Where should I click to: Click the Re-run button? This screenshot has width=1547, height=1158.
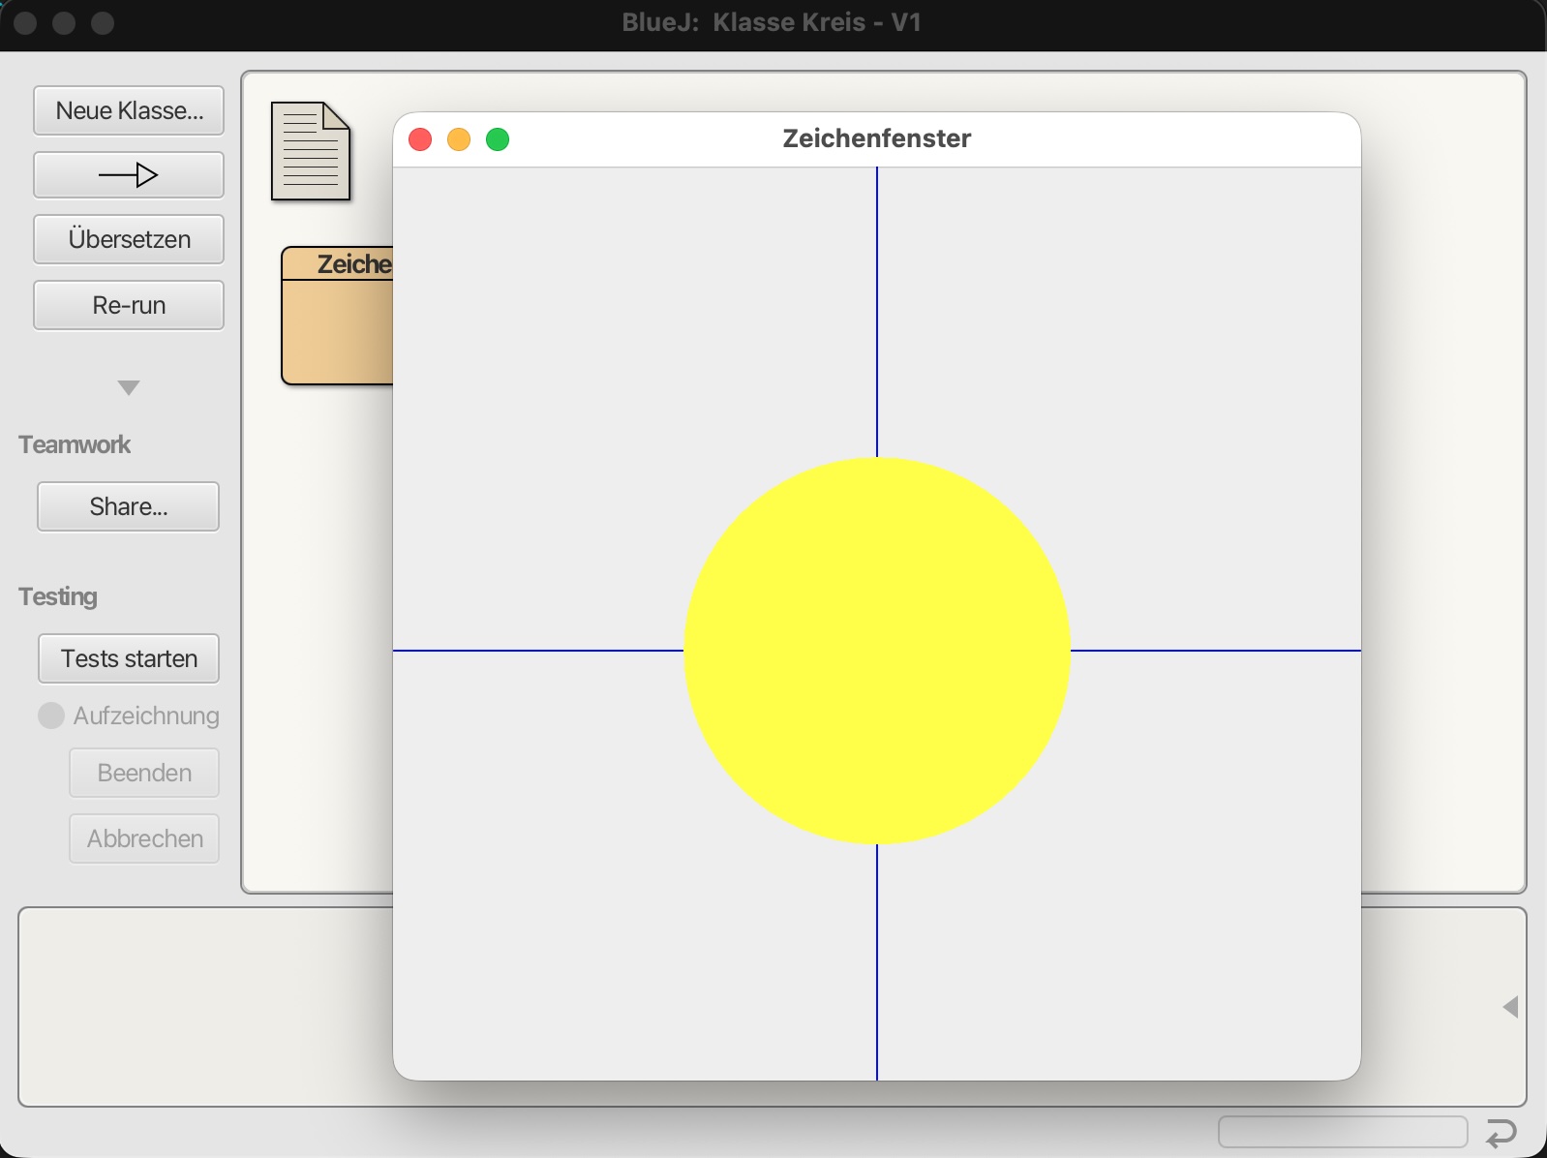(x=129, y=305)
